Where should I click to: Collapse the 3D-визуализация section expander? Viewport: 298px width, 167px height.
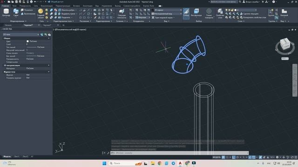(x=49, y=65)
